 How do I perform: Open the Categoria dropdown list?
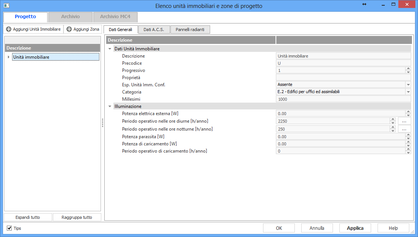point(408,92)
